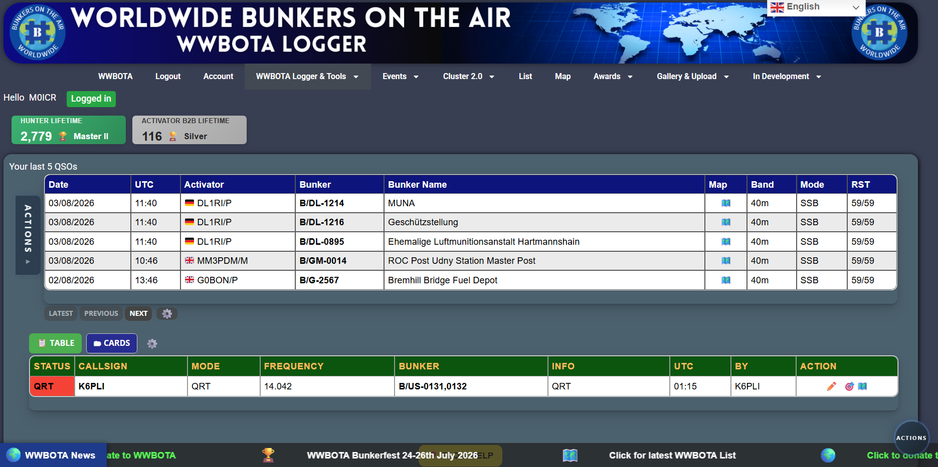Click the target icon in K6PLI action cell

point(849,386)
